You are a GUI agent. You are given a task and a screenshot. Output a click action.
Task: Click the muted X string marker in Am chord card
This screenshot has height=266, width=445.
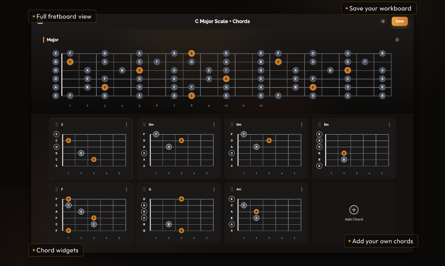point(232,231)
